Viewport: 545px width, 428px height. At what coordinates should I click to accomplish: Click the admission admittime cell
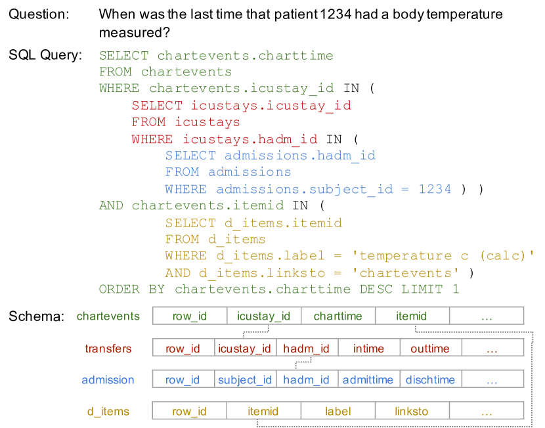pyautogui.click(x=369, y=379)
